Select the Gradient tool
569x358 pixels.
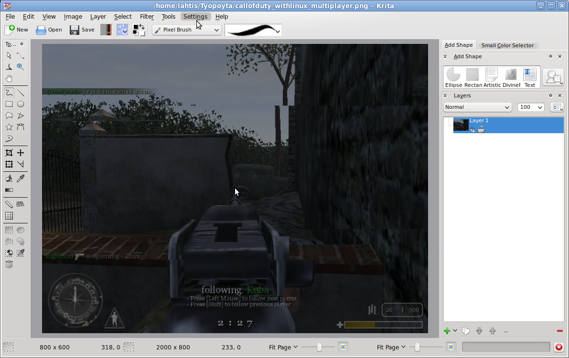click(9, 190)
